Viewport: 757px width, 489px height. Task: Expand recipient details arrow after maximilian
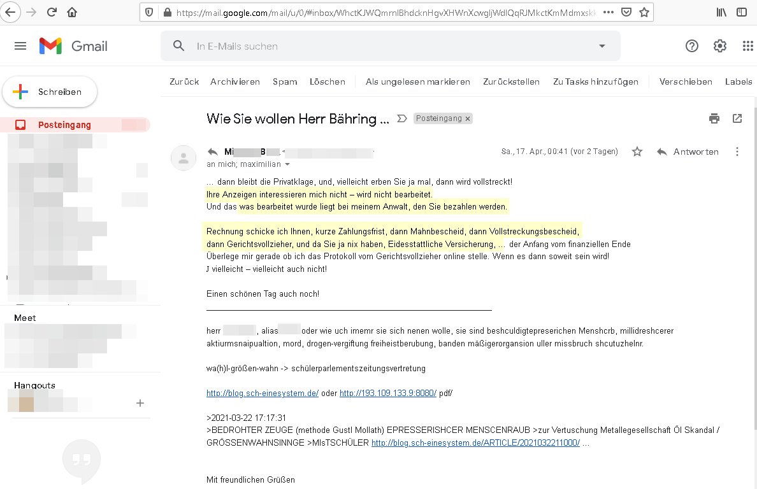click(287, 164)
